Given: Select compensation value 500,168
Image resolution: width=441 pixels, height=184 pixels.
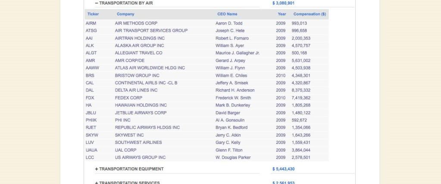Looking at the screenshot, I should 299,53.
